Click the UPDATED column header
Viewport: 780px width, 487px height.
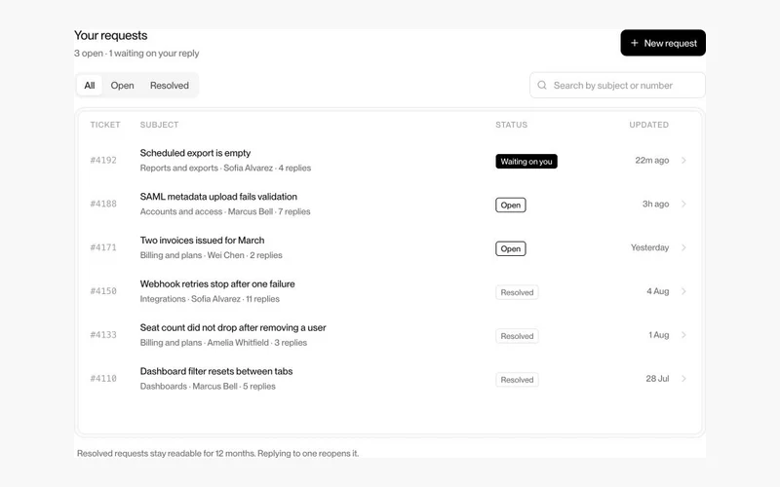649,125
